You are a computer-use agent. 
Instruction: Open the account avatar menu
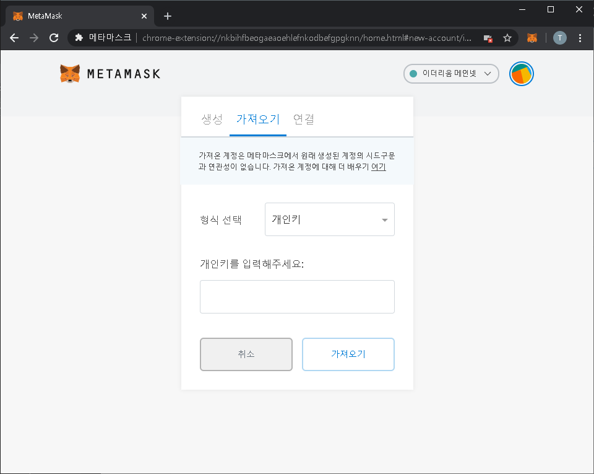point(521,74)
